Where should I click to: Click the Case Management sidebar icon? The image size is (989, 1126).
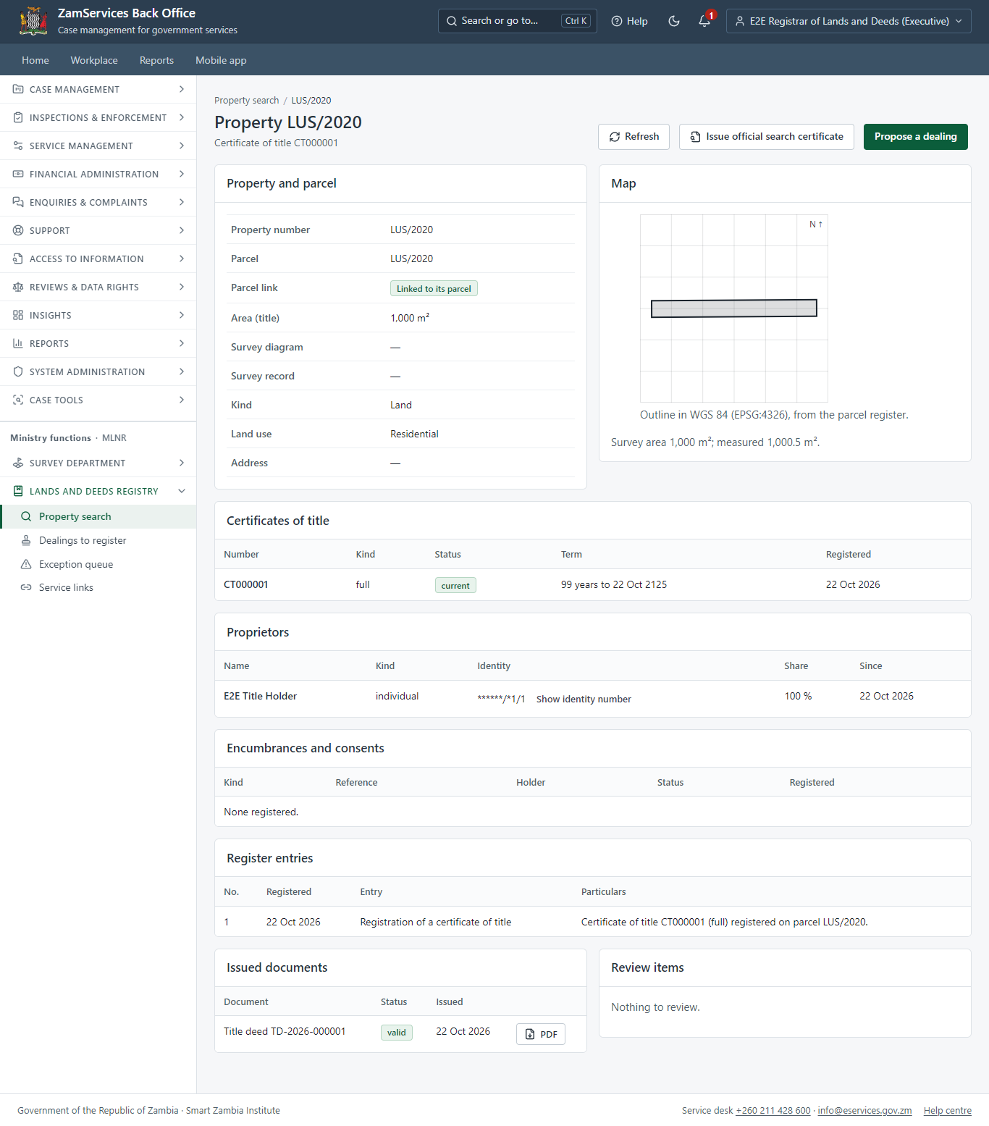point(18,89)
